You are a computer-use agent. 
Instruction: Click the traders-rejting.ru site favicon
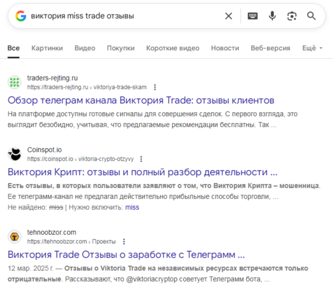click(x=15, y=82)
